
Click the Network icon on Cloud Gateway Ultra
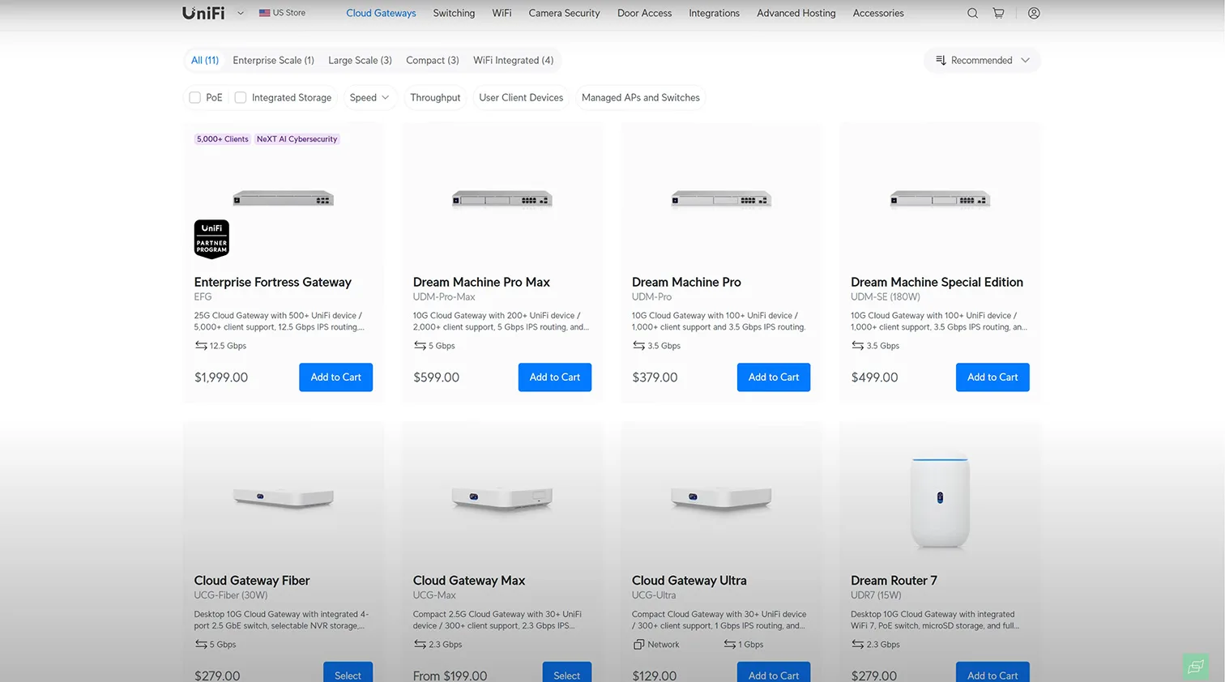[638, 645]
